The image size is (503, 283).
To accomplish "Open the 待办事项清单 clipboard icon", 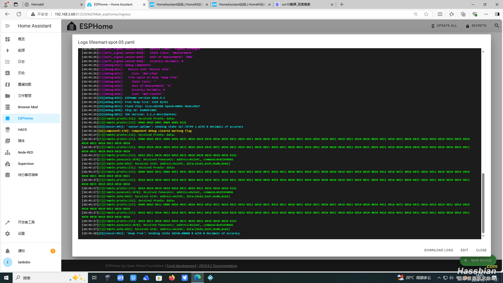I will coord(8,175).
